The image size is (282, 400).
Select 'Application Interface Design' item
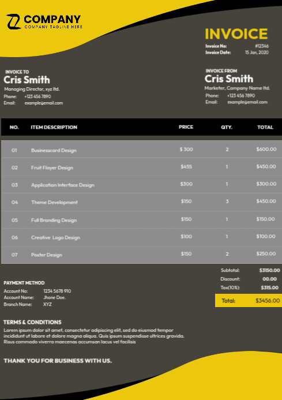[x=63, y=185]
